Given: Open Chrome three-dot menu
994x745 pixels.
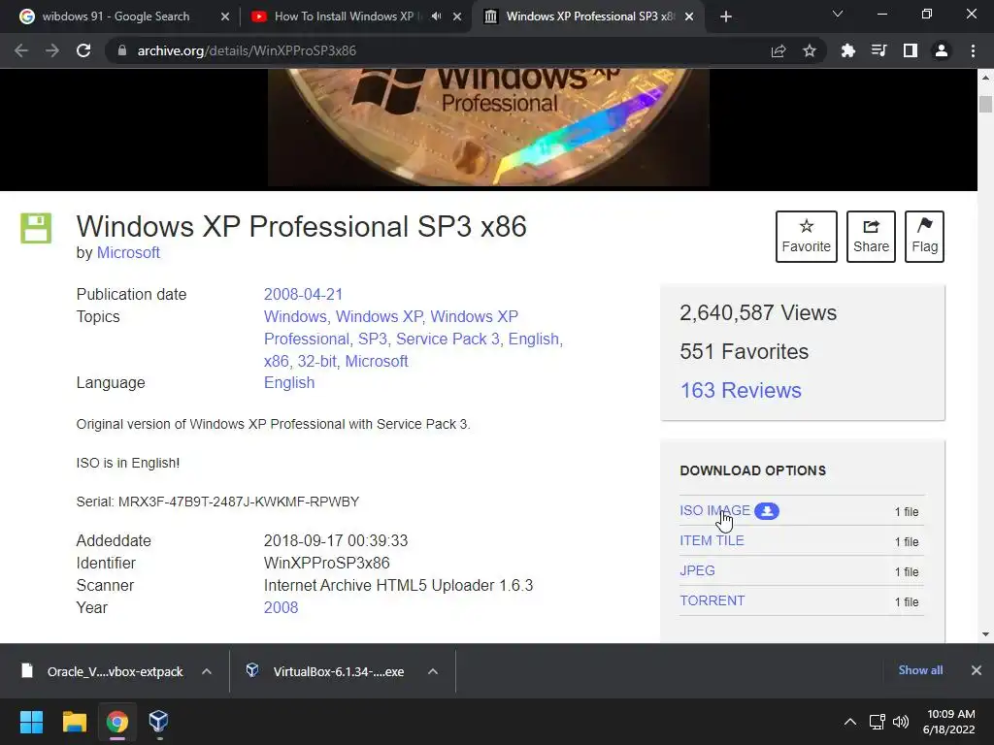Looking at the screenshot, I should tap(973, 50).
